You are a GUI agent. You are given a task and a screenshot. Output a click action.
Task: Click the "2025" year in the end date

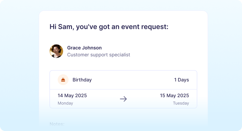coord(183,96)
